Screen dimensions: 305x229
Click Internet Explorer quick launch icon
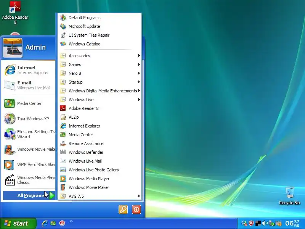click(45, 223)
